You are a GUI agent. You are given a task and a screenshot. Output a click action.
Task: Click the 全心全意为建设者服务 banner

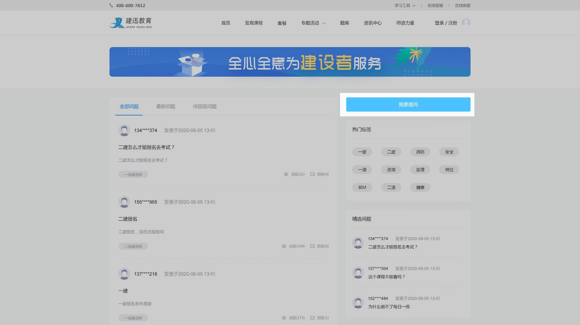click(290, 62)
